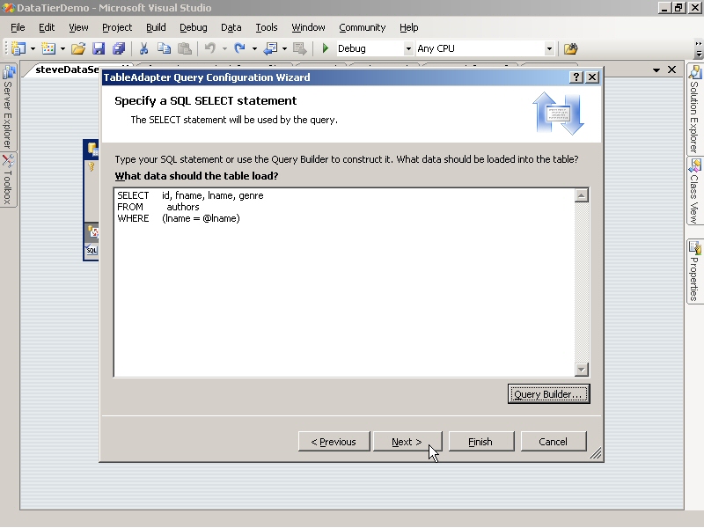Viewport: 704px width, 528px height.
Task: Open the Server Explorer side panel
Action: pos(8,106)
